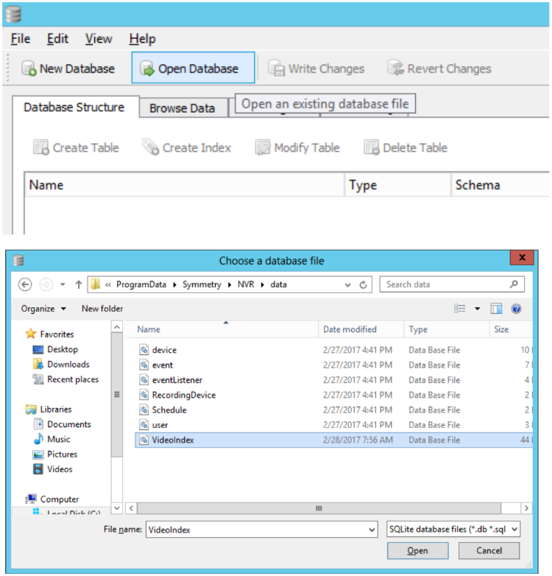Toggle the preview pane icon
This screenshot has width=552, height=576.
[496, 309]
